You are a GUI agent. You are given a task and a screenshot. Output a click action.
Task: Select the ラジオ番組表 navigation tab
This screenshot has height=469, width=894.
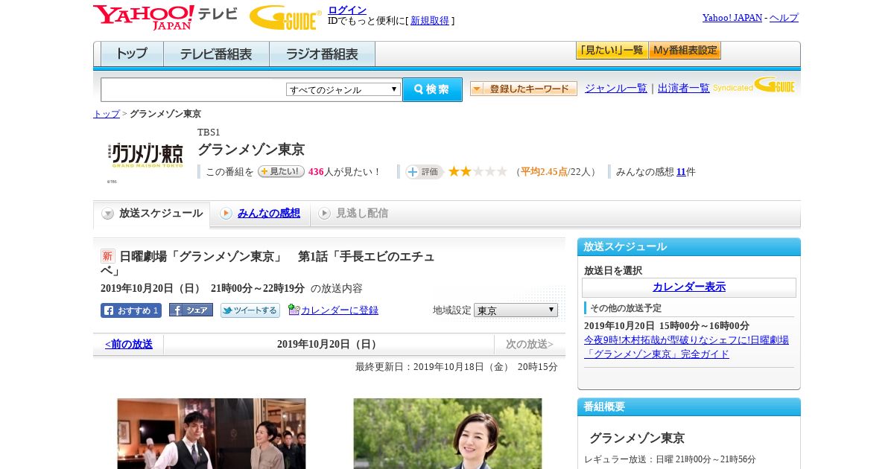point(322,54)
